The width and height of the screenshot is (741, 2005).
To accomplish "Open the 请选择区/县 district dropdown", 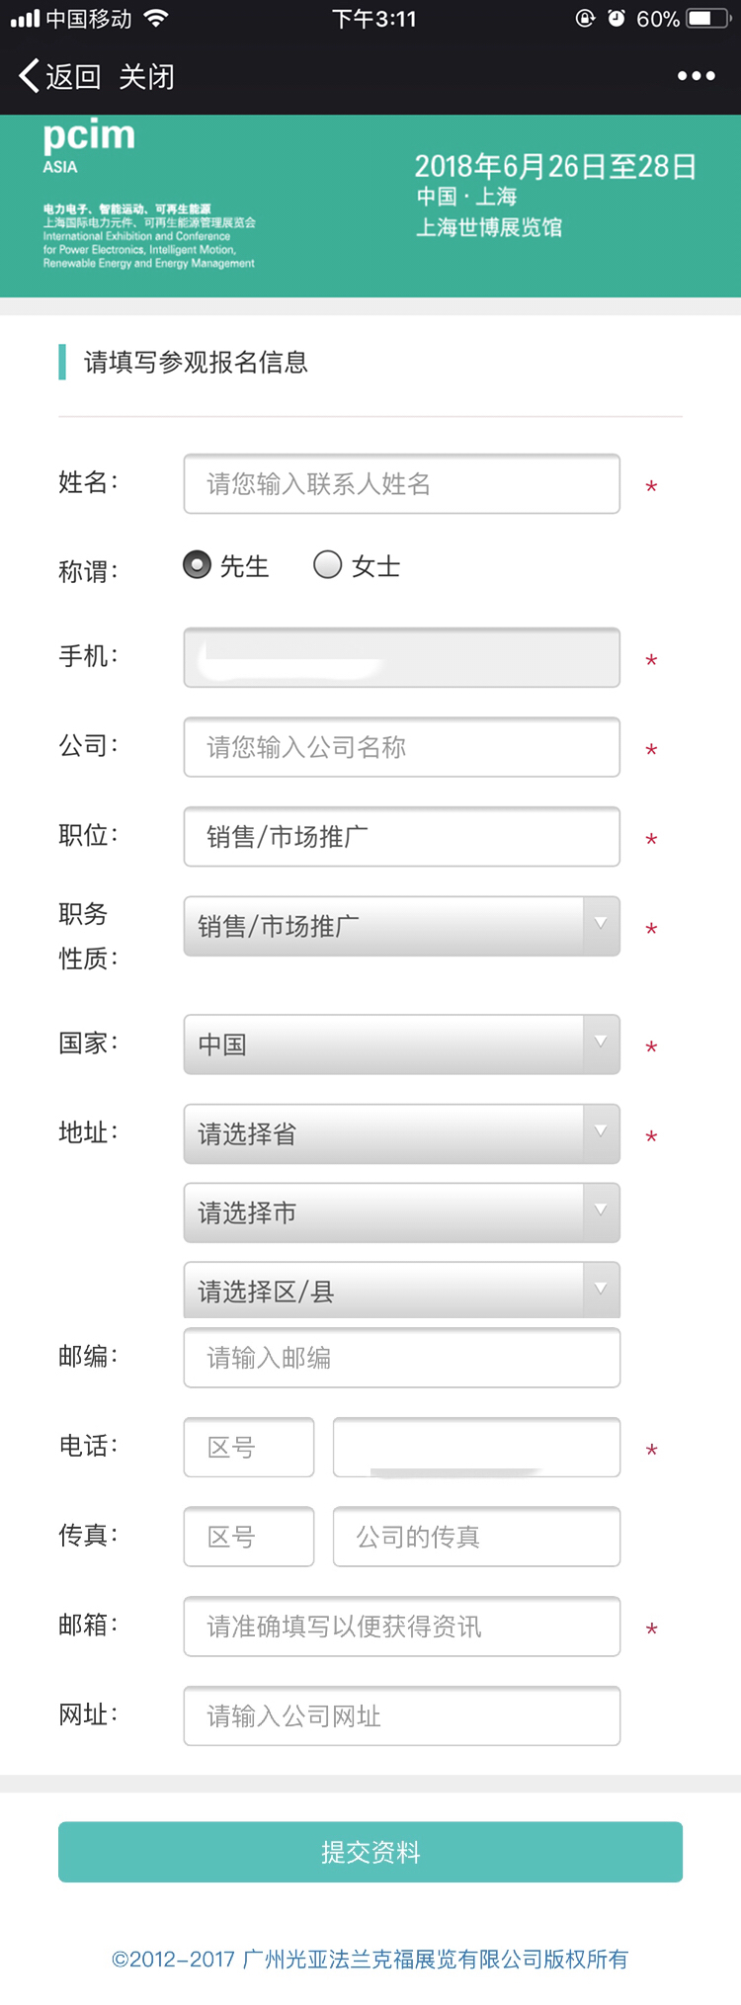I will coord(401,1291).
